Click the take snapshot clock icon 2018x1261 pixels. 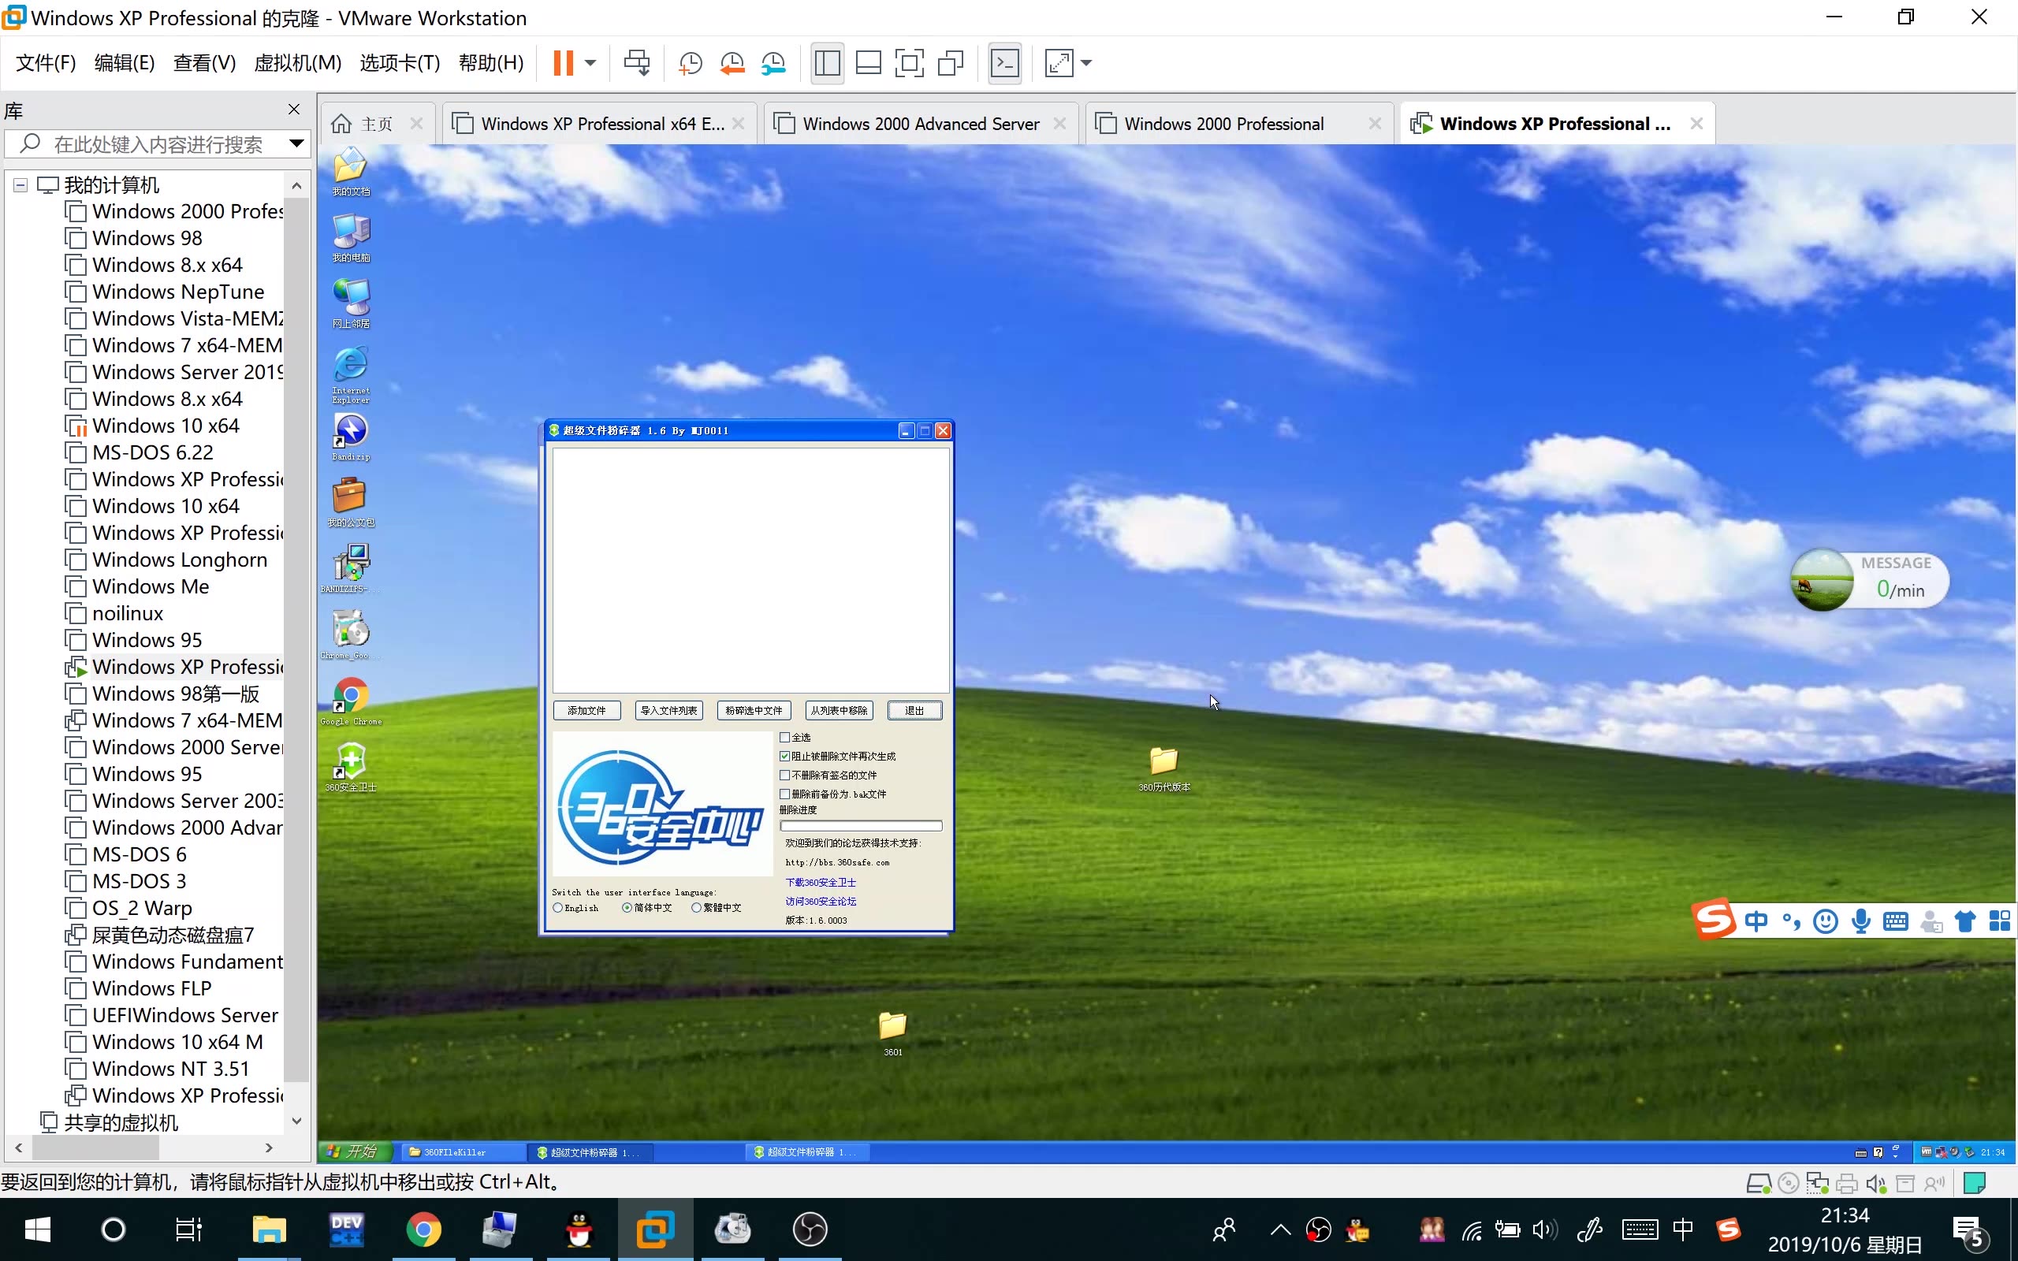coord(691,63)
